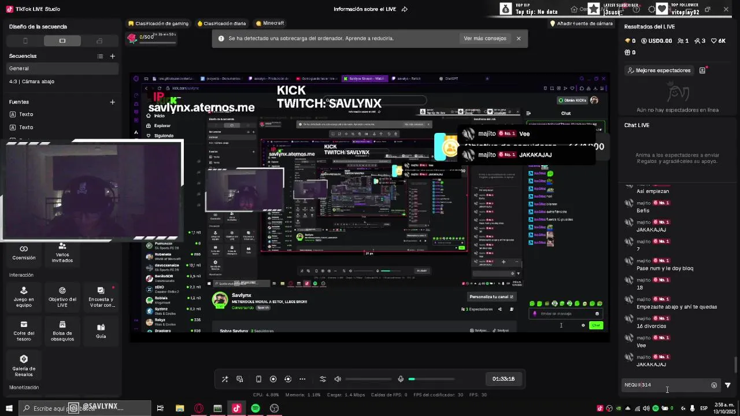Open more options ellipsis in control bar
The image size is (740, 416).
[x=302, y=379]
